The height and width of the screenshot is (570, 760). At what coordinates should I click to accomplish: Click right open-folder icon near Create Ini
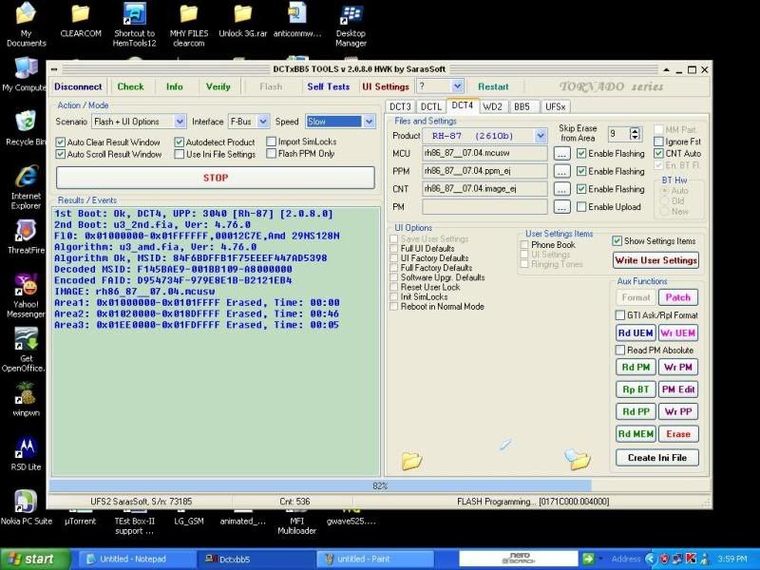coord(578,459)
